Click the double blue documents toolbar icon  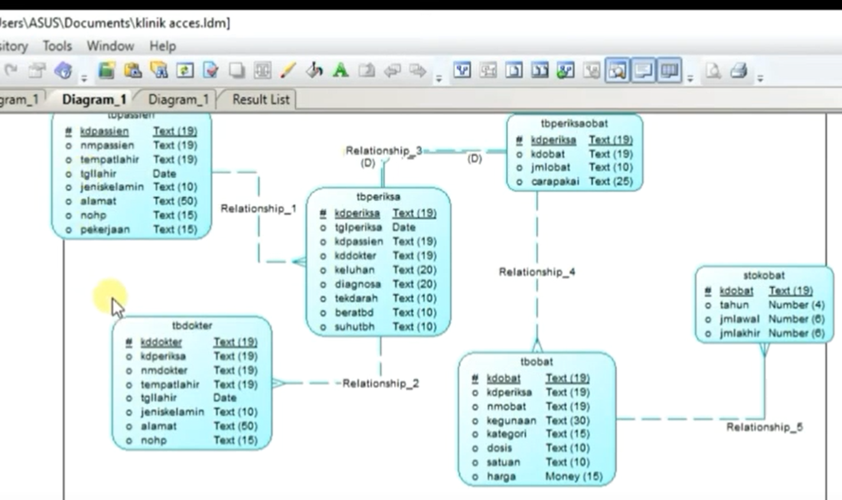pyautogui.click(x=540, y=71)
